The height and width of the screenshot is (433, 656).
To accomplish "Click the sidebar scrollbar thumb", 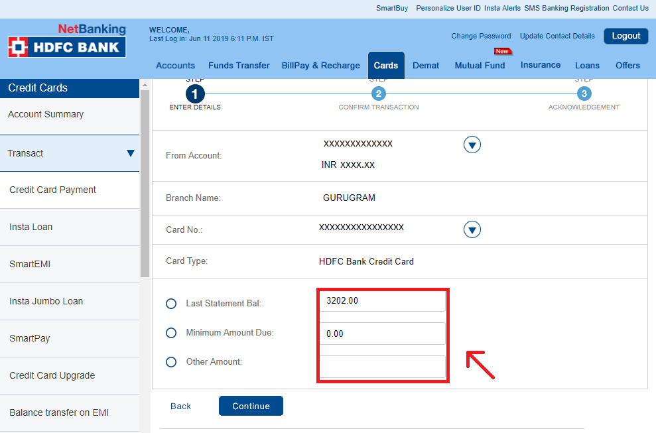I will [145, 183].
